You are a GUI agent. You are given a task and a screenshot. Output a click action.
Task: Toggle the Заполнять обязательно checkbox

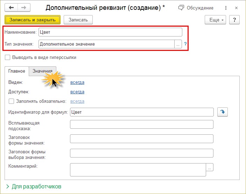[11, 101]
